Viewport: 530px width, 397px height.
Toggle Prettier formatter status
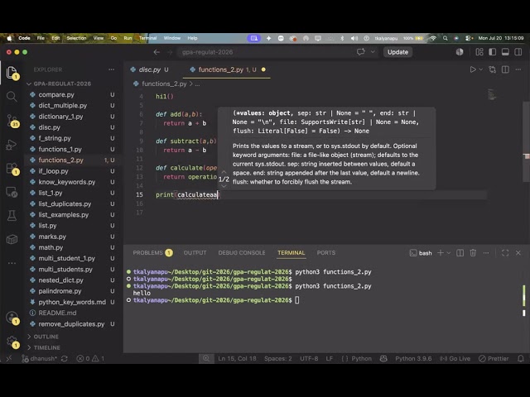pyautogui.click(x=494, y=358)
